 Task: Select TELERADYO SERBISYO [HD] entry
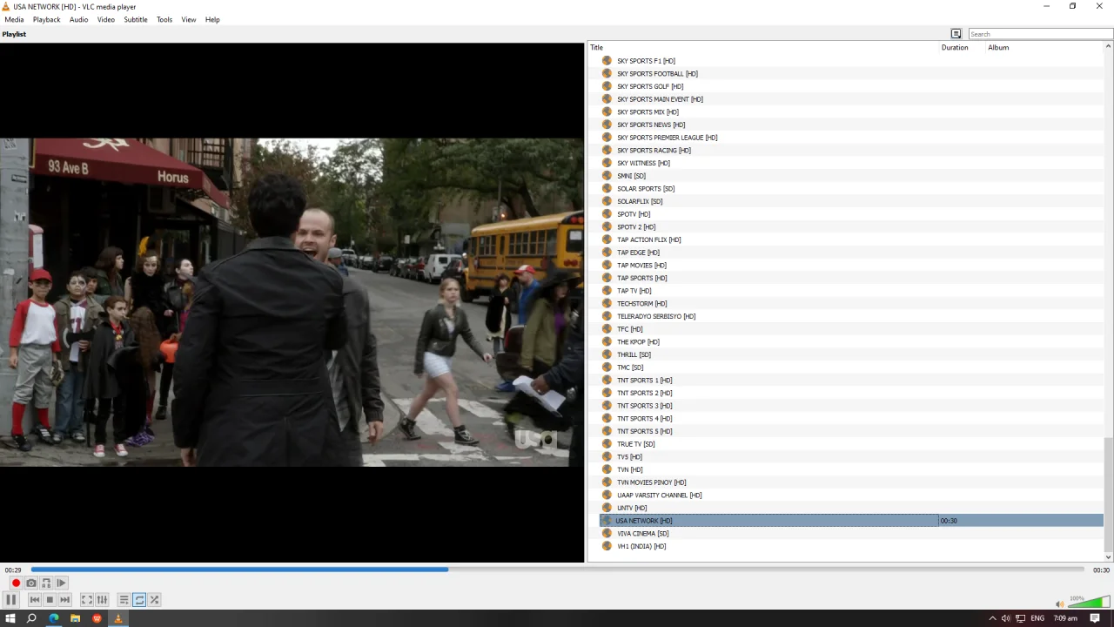click(x=656, y=316)
